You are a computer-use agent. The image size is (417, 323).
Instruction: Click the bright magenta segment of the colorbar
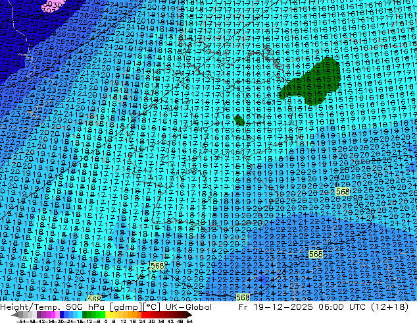(x=53, y=315)
